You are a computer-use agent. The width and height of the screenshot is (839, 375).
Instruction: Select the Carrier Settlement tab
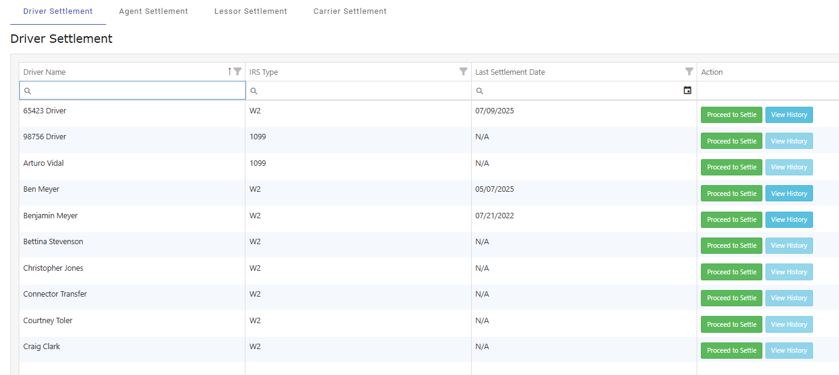pyautogui.click(x=350, y=11)
